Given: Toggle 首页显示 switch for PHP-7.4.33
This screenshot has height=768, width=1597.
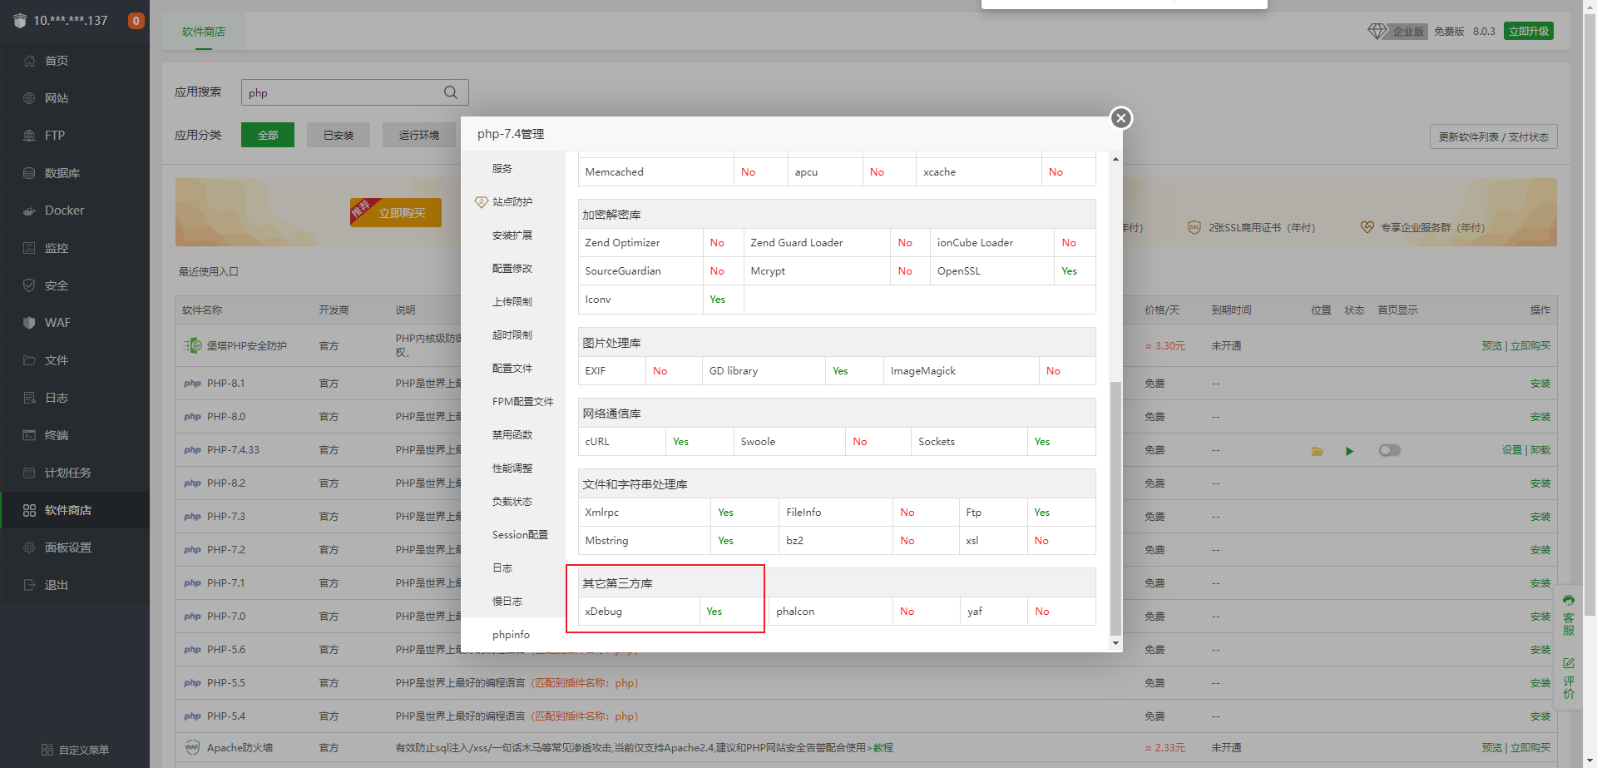Looking at the screenshot, I should (x=1390, y=450).
